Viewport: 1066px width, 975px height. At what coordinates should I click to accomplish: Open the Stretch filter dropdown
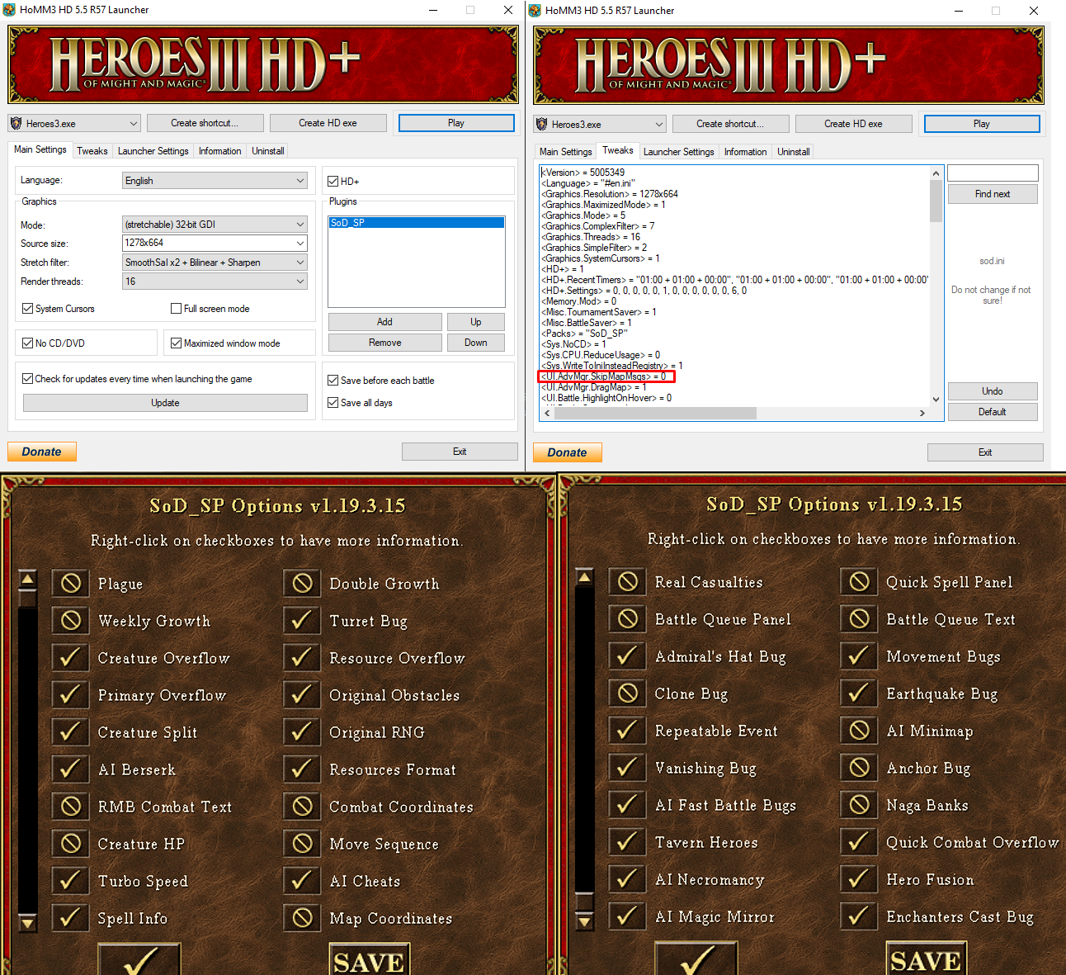[x=215, y=263]
